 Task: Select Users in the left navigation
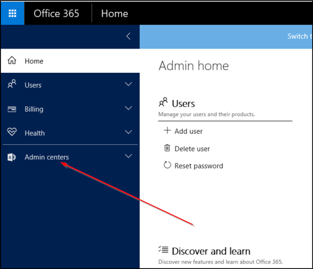70,85
